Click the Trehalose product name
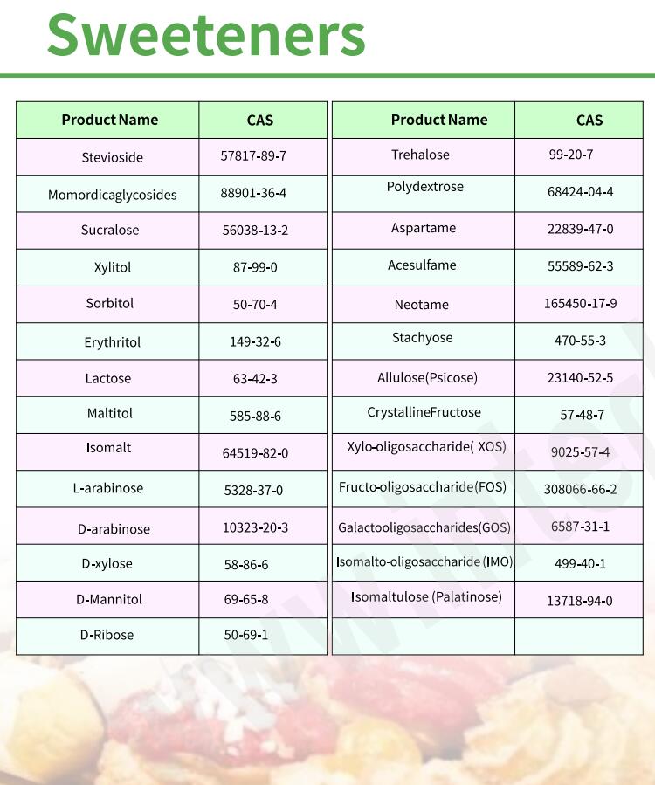Screen dimensions: 655x785 click(420, 155)
